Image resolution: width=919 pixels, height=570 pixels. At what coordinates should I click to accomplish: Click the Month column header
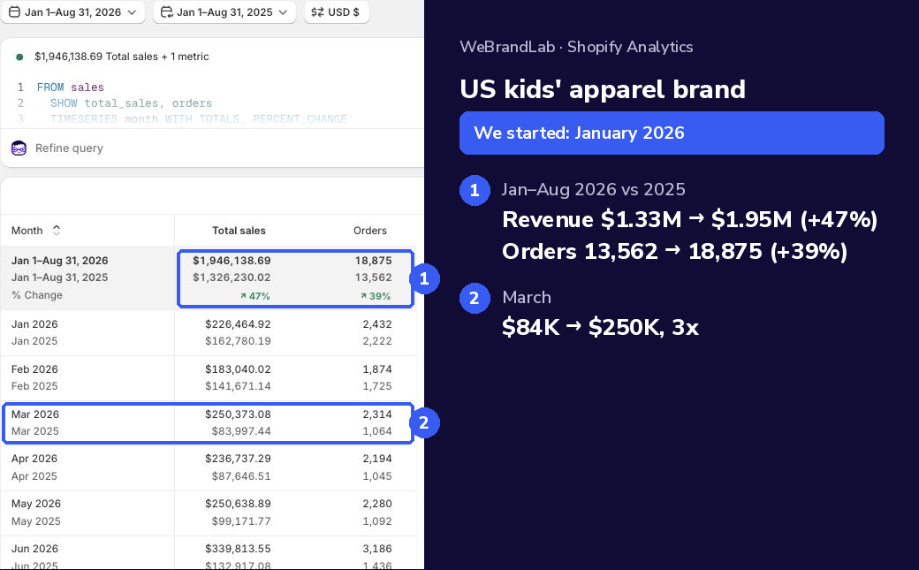click(x=27, y=231)
